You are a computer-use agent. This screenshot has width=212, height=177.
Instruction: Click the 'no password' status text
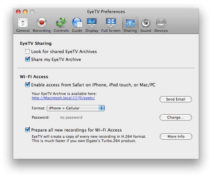pos(71,118)
